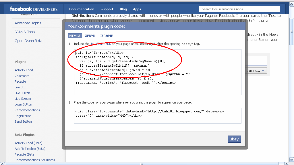The width and height of the screenshot is (294, 165).
Task: Click the facebook DEVELOPERS logo
Action: (x=34, y=9)
